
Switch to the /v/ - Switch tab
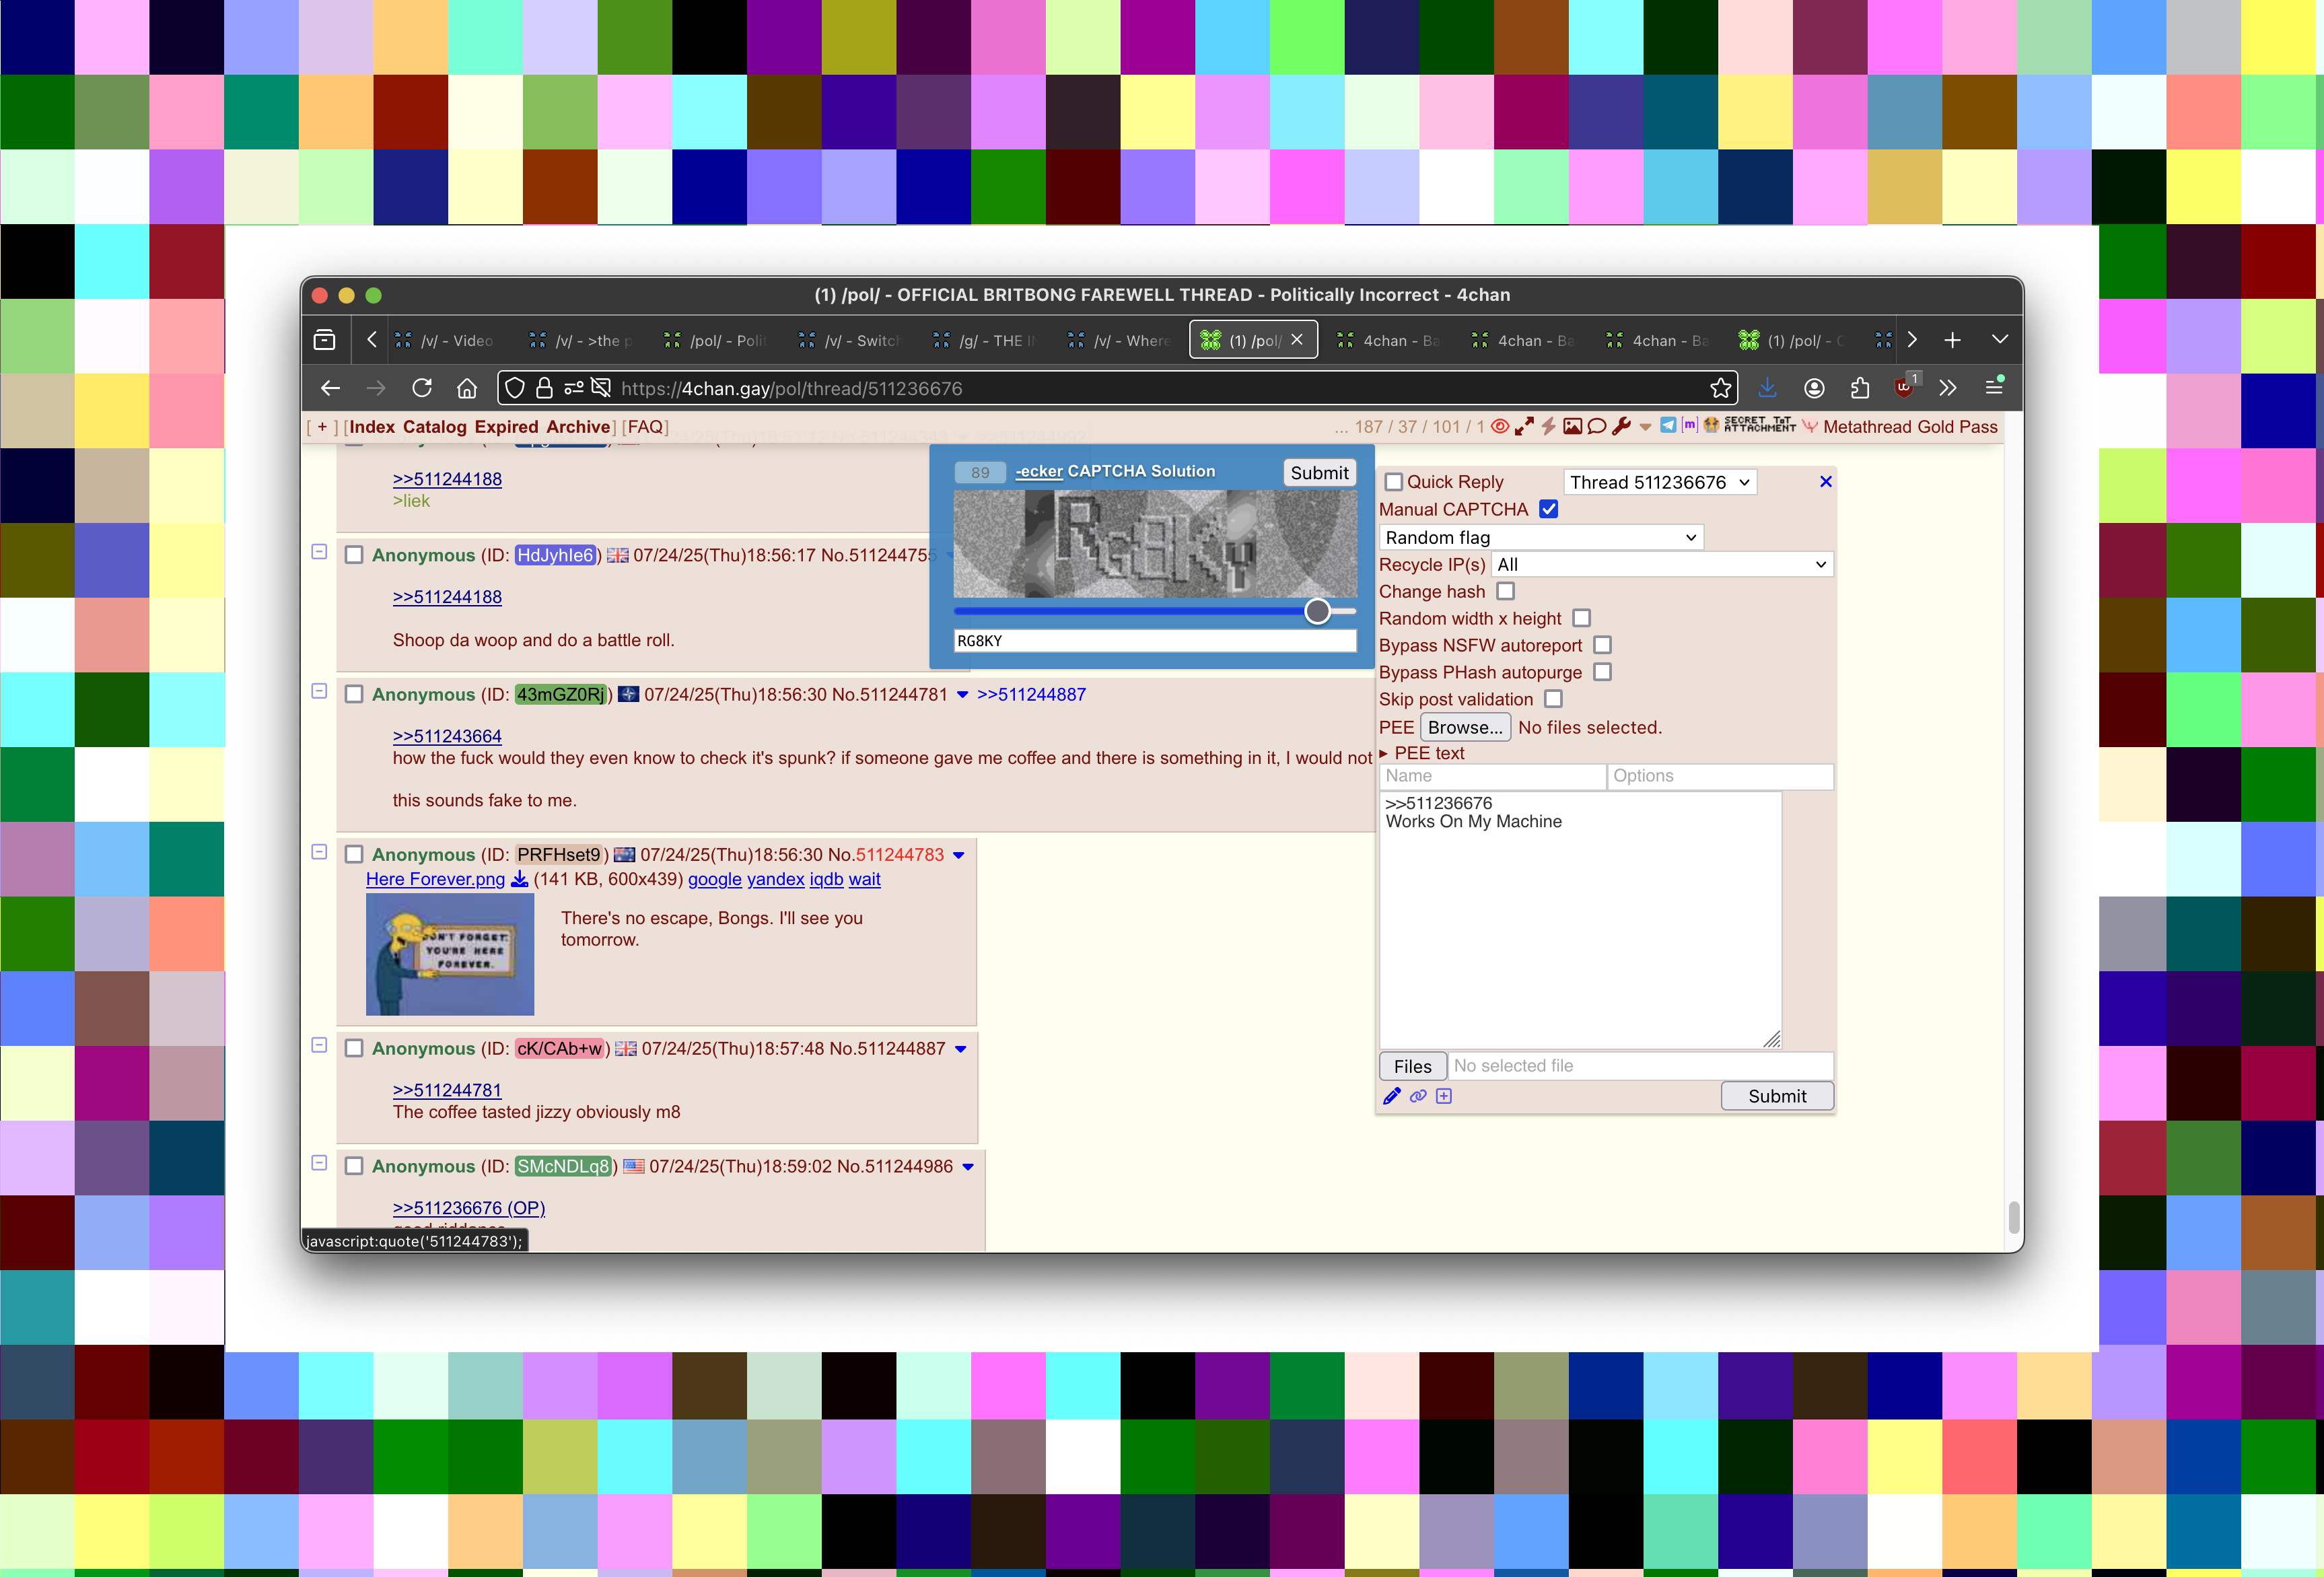tap(851, 340)
